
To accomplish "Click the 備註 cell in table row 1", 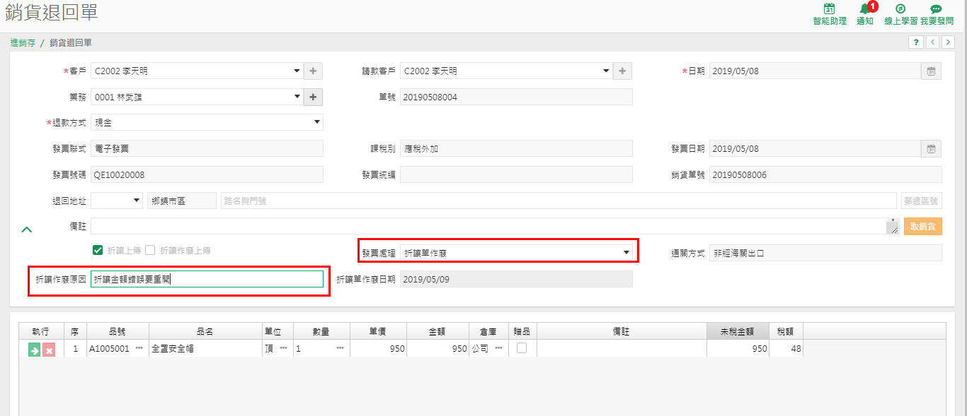I will [622, 348].
